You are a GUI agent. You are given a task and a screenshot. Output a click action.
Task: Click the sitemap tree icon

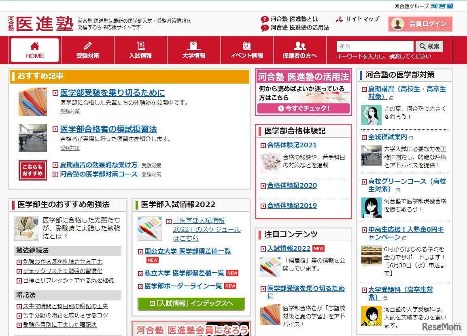[340, 19]
